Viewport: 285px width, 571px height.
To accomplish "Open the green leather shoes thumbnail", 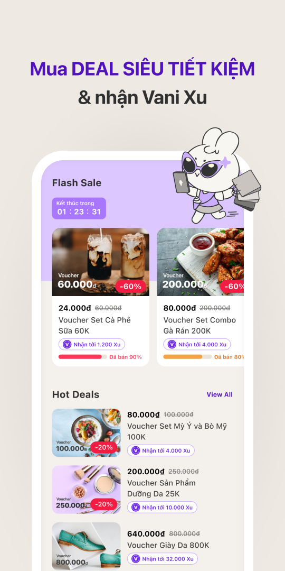I will (86, 546).
